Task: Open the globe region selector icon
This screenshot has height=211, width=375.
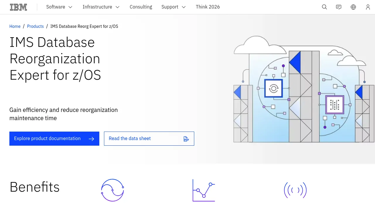Action: (353, 7)
